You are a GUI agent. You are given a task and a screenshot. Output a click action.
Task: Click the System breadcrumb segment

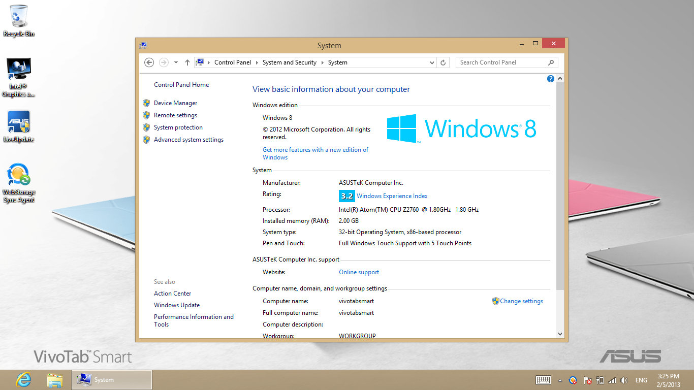[x=338, y=62]
